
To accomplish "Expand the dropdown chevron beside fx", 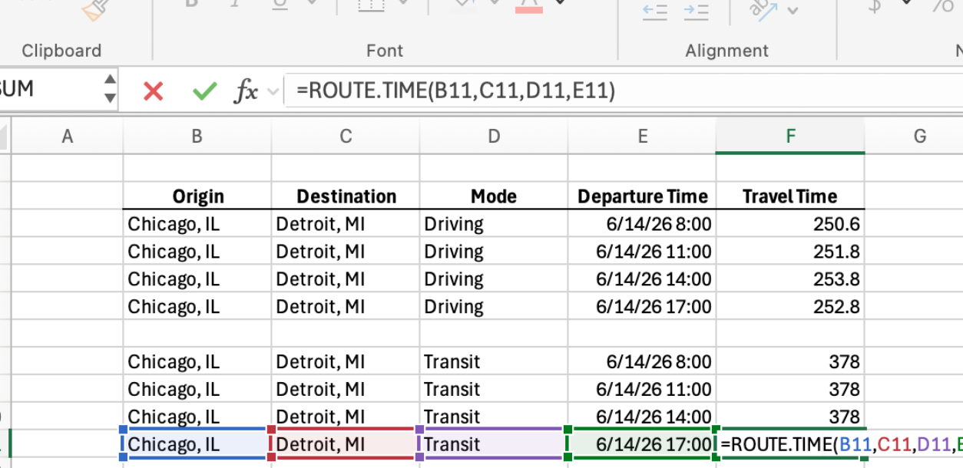I will [x=273, y=92].
